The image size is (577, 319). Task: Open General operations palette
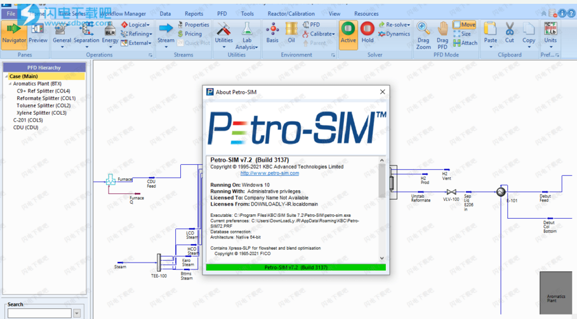(x=62, y=35)
